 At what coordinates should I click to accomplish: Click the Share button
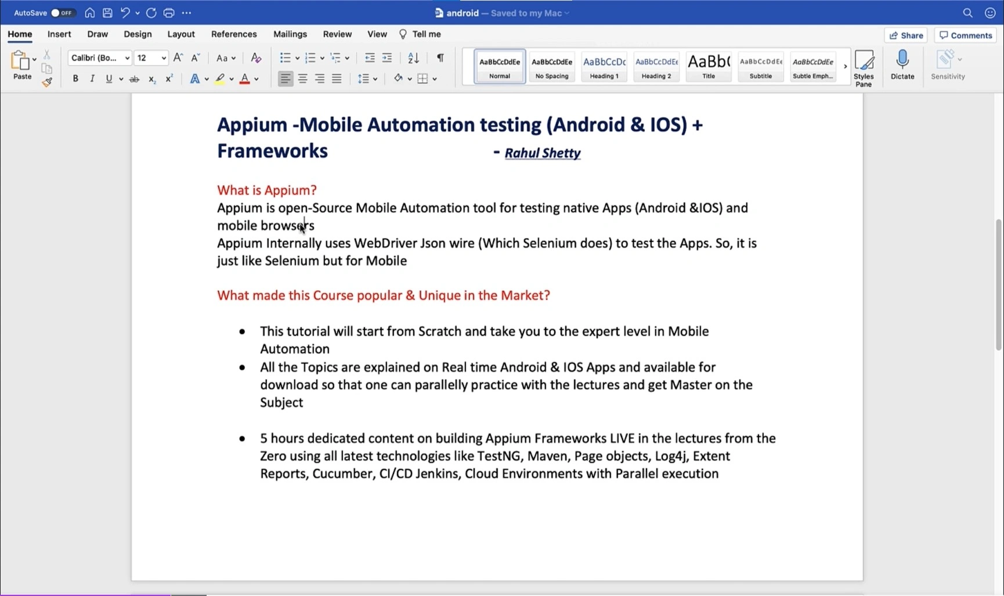[906, 35]
